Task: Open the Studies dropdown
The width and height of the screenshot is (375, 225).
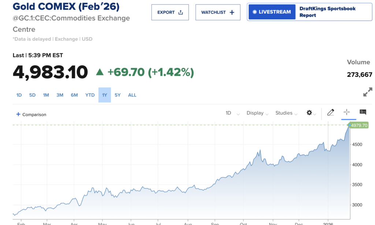Action: click(287, 113)
